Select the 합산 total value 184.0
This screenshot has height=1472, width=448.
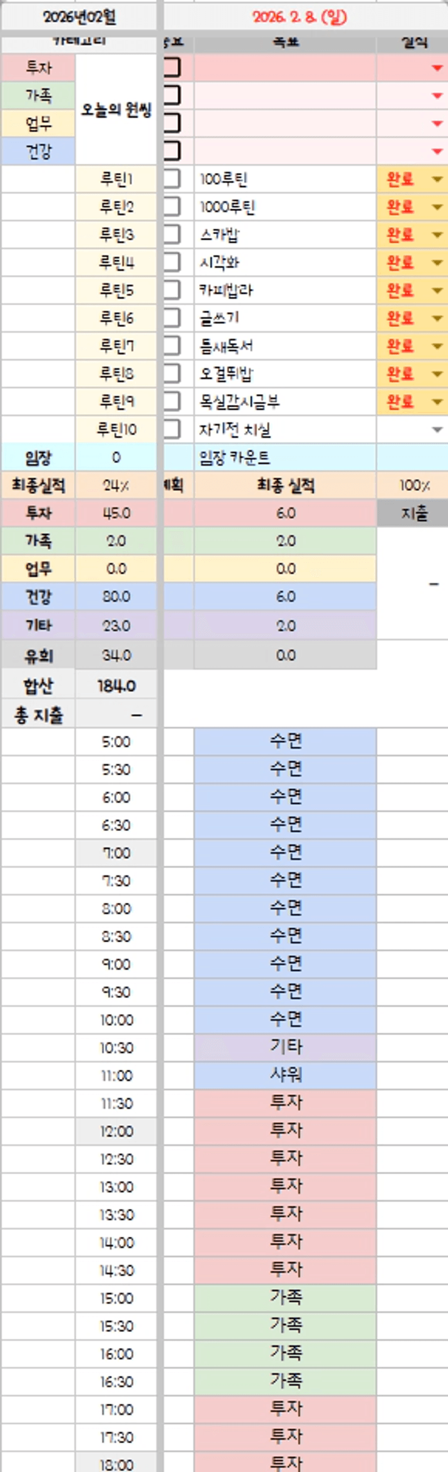point(116,686)
